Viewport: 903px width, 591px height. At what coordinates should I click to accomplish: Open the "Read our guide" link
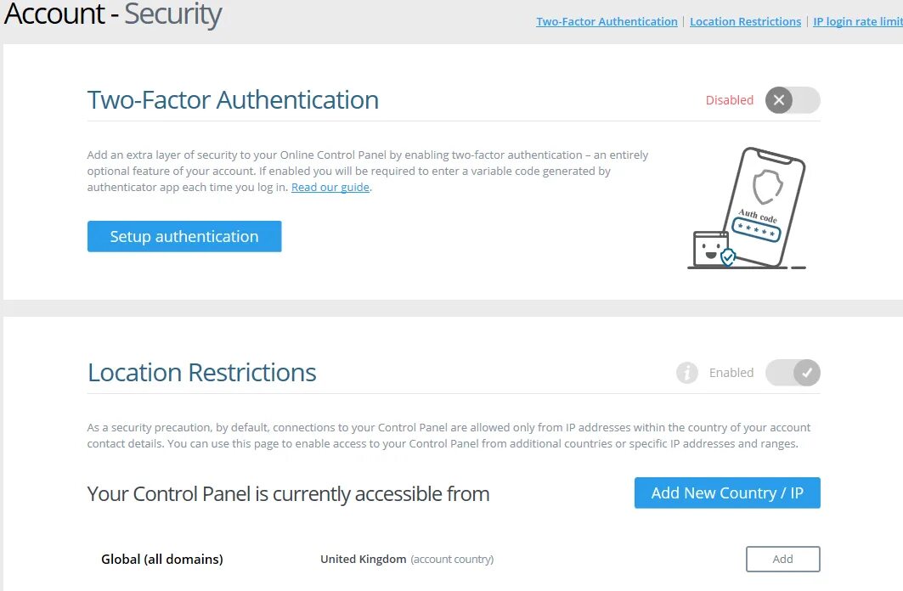[x=330, y=188]
